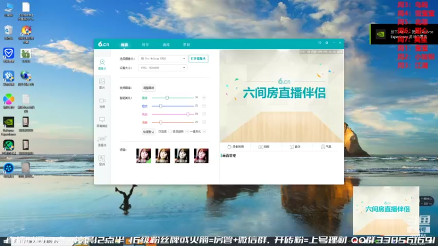Screen dimensions: 438x246
Task: Switch to the first top tab
Action: pyautogui.click(x=124, y=45)
